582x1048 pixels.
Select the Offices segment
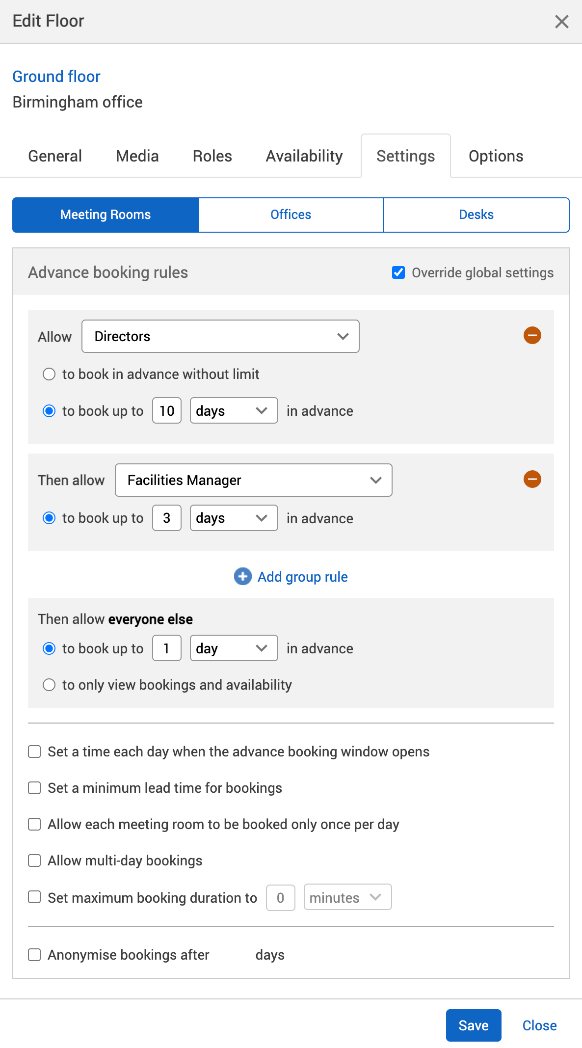point(291,215)
